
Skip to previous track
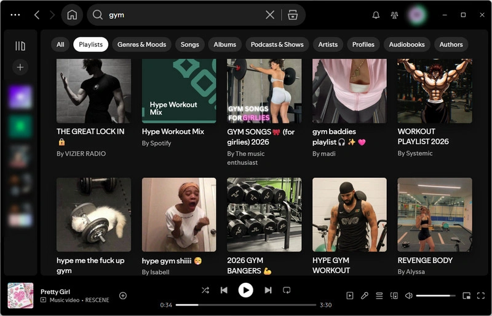pyautogui.click(x=224, y=290)
